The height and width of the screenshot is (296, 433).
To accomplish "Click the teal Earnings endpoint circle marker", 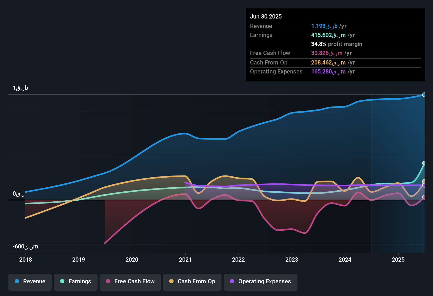I will coord(424,163).
